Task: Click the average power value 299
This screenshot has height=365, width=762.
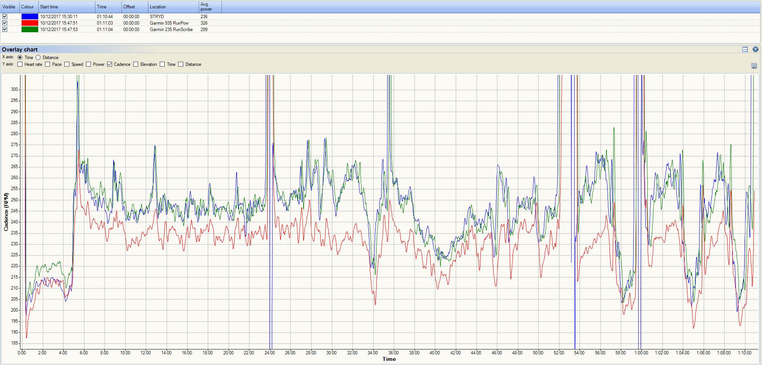Action: tap(204, 30)
